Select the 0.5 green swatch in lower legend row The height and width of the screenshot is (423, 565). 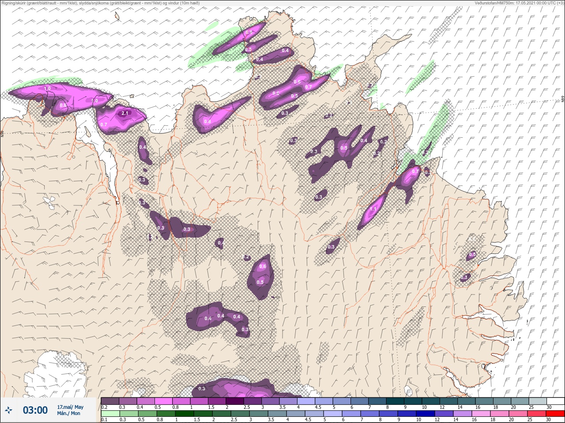[147, 415]
